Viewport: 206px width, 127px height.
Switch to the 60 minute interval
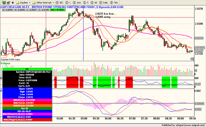point(94,3)
